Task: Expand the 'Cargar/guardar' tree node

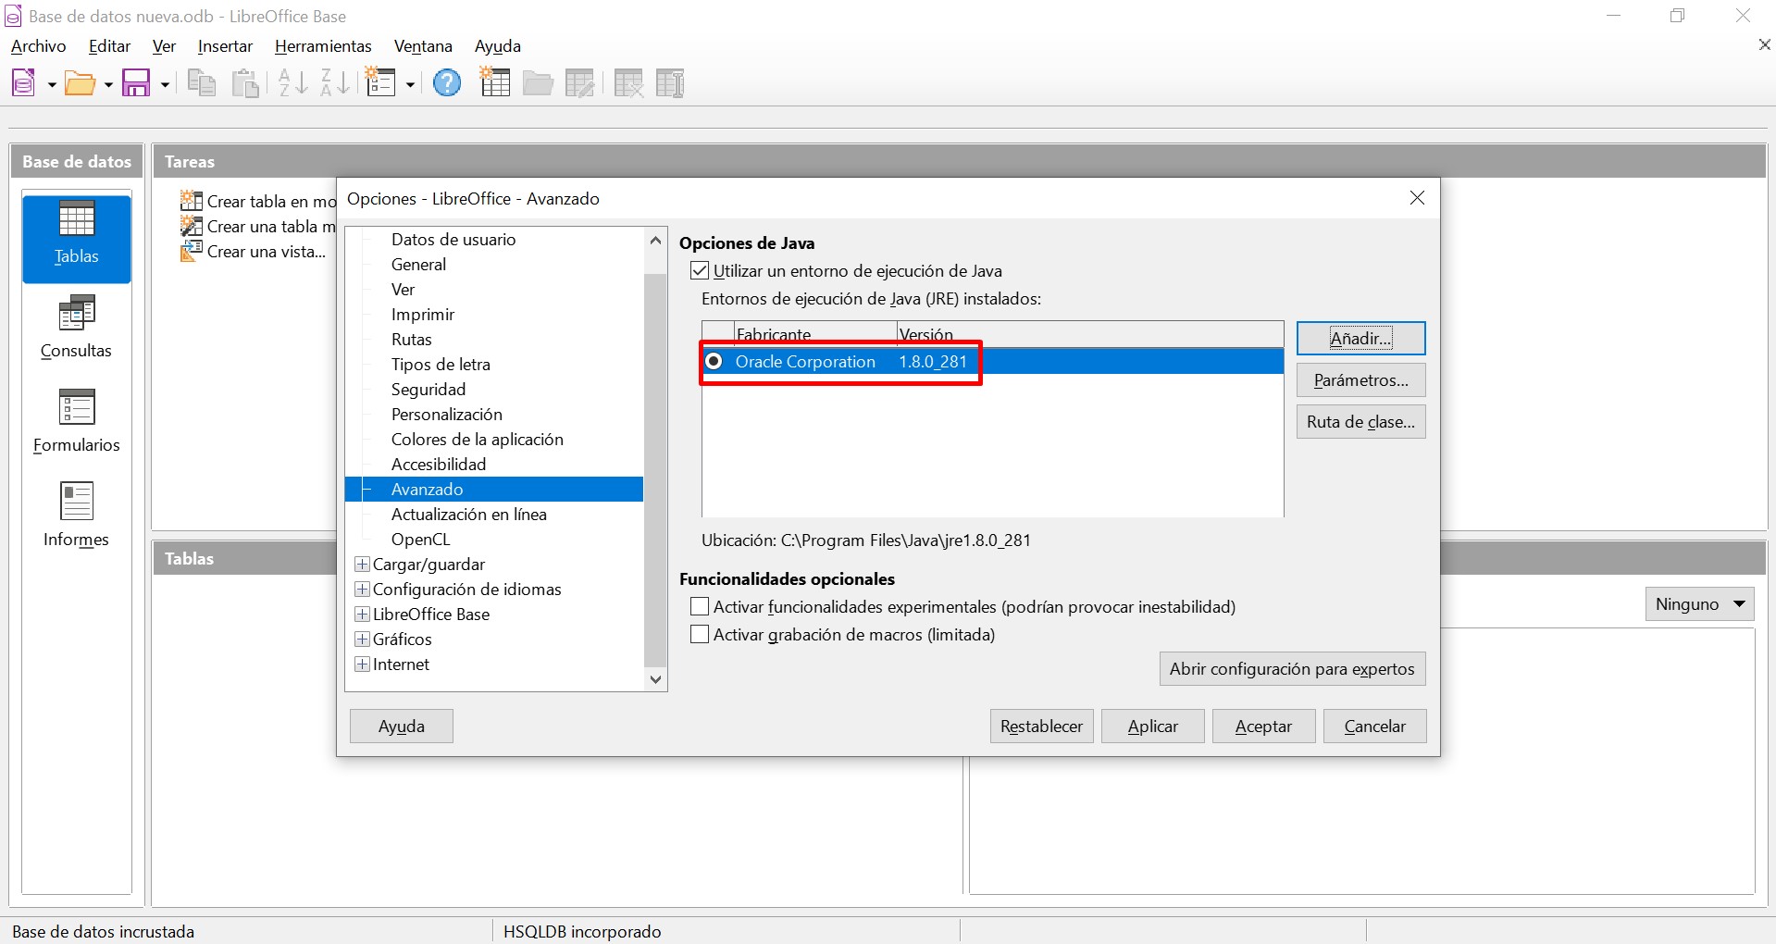Action: coord(362,564)
